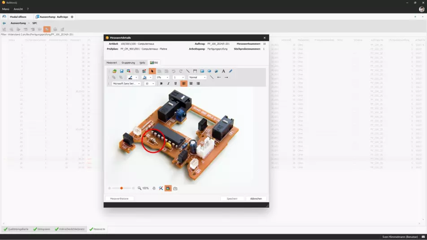Image resolution: width=427 pixels, height=240 pixels.
Task: Click the back arrow beside Auswertung
Action: tap(4, 23)
